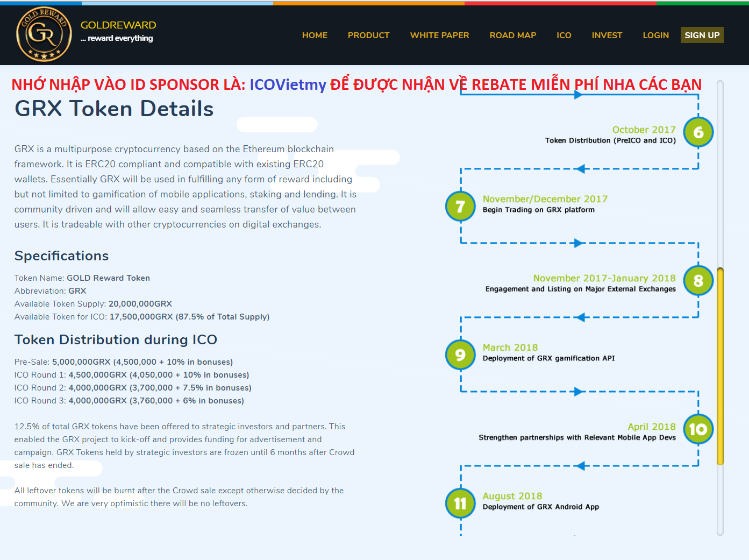Go to the PRODUCT page
749x560 pixels.
368,35
